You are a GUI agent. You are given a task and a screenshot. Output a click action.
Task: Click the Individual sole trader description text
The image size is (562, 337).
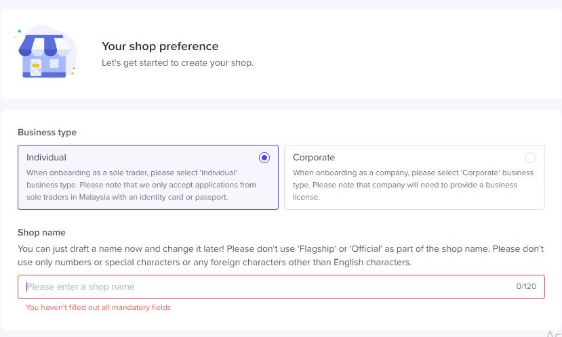(141, 185)
